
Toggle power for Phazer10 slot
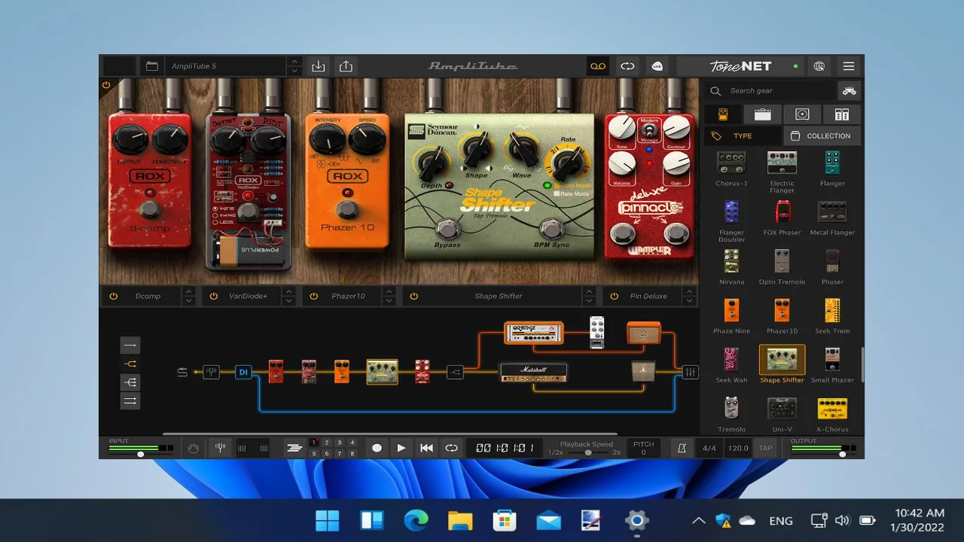click(313, 296)
